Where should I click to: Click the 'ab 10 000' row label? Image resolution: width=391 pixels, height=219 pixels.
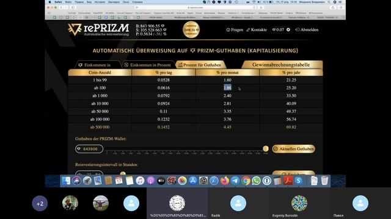pyautogui.click(x=100, y=103)
